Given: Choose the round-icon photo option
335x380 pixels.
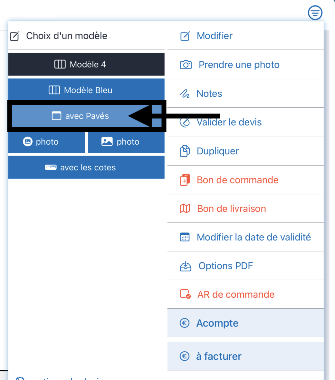Looking at the screenshot, I should 47,142.
